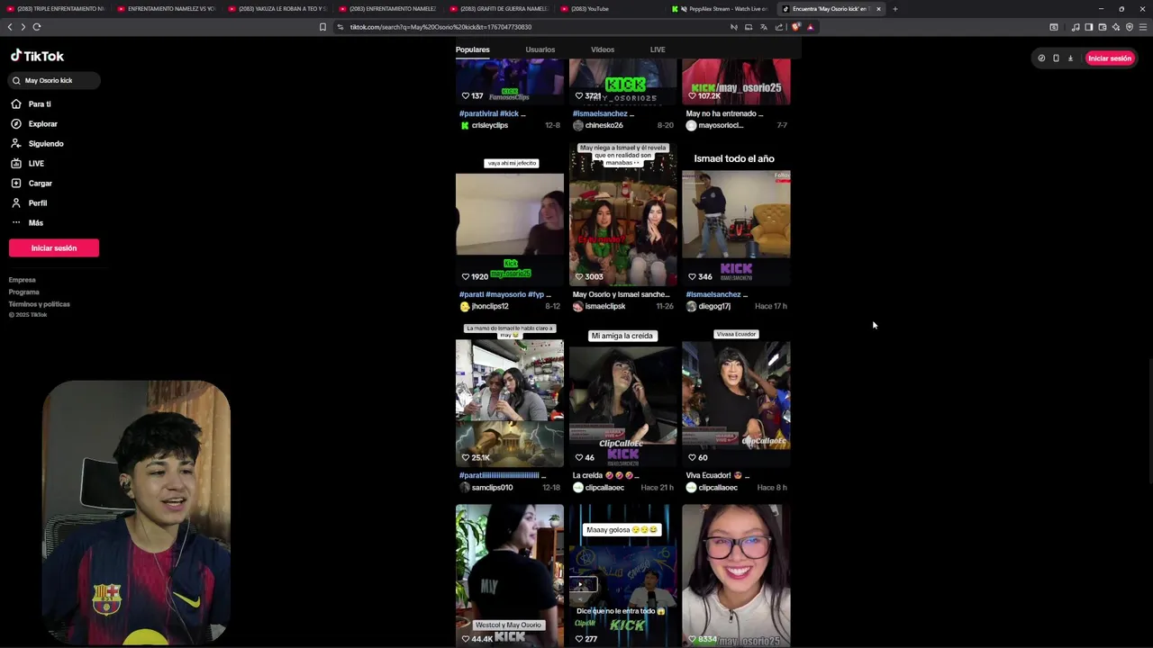This screenshot has width=1153, height=648.
Task: Visit chinesko26 user profile
Action: click(x=604, y=126)
